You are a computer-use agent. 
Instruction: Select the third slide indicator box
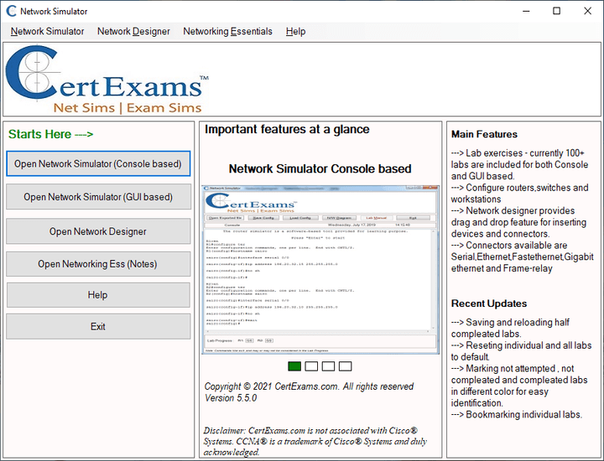pyautogui.click(x=328, y=366)
